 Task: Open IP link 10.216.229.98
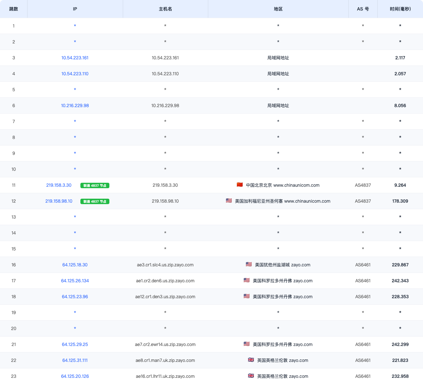click(x=75, y=105)
